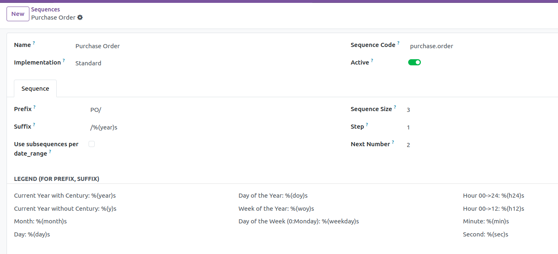
Task: Enable Use subsequences per date_range checkbox
Action: (91, 144)
